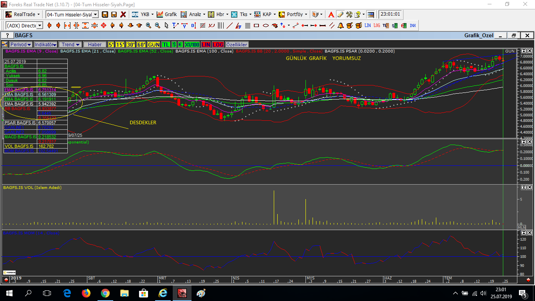Viewport: 535px width, 301px height.
Task: Switch to the GÜN daily period
Action: click(154, 45)
